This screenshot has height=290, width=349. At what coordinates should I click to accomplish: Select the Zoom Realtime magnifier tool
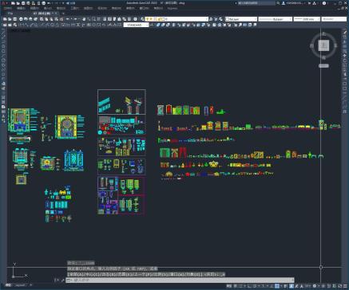[x=89, y=19]
